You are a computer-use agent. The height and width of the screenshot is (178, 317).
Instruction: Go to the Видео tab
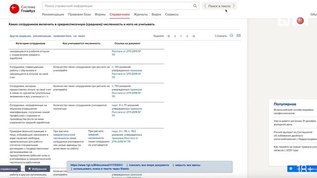(157, 14)
